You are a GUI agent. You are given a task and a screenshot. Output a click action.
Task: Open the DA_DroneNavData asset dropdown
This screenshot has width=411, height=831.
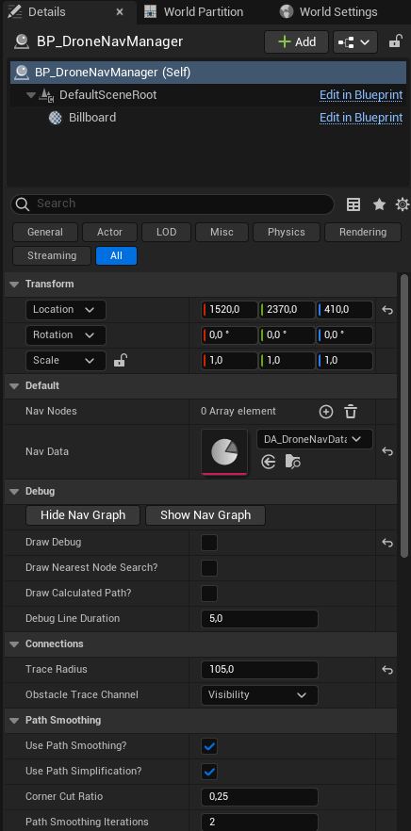[x=315, y=439]
